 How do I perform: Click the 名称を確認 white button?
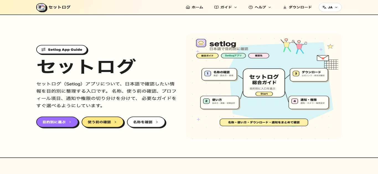click(146, 122)
